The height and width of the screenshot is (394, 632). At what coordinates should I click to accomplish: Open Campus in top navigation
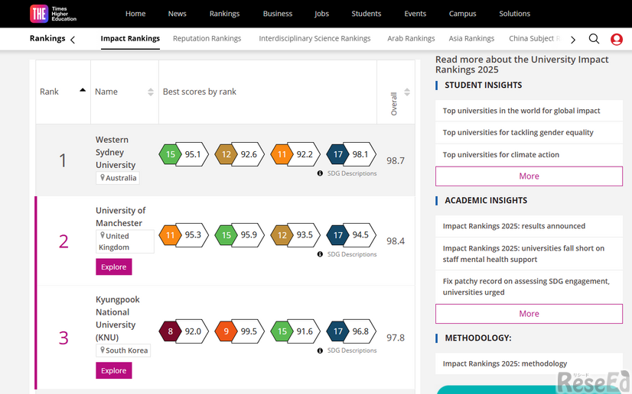pos(463,14)
